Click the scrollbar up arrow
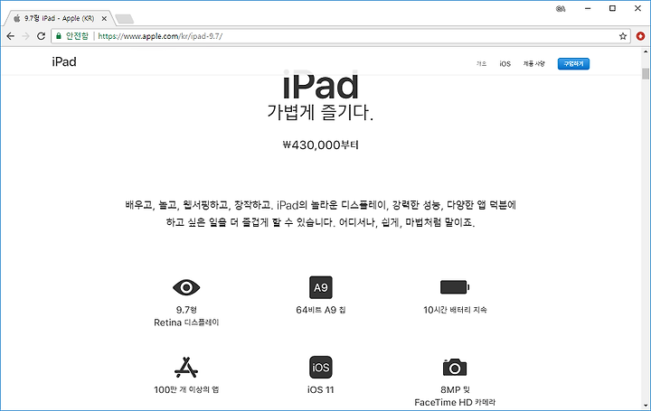 click(646, 51)
